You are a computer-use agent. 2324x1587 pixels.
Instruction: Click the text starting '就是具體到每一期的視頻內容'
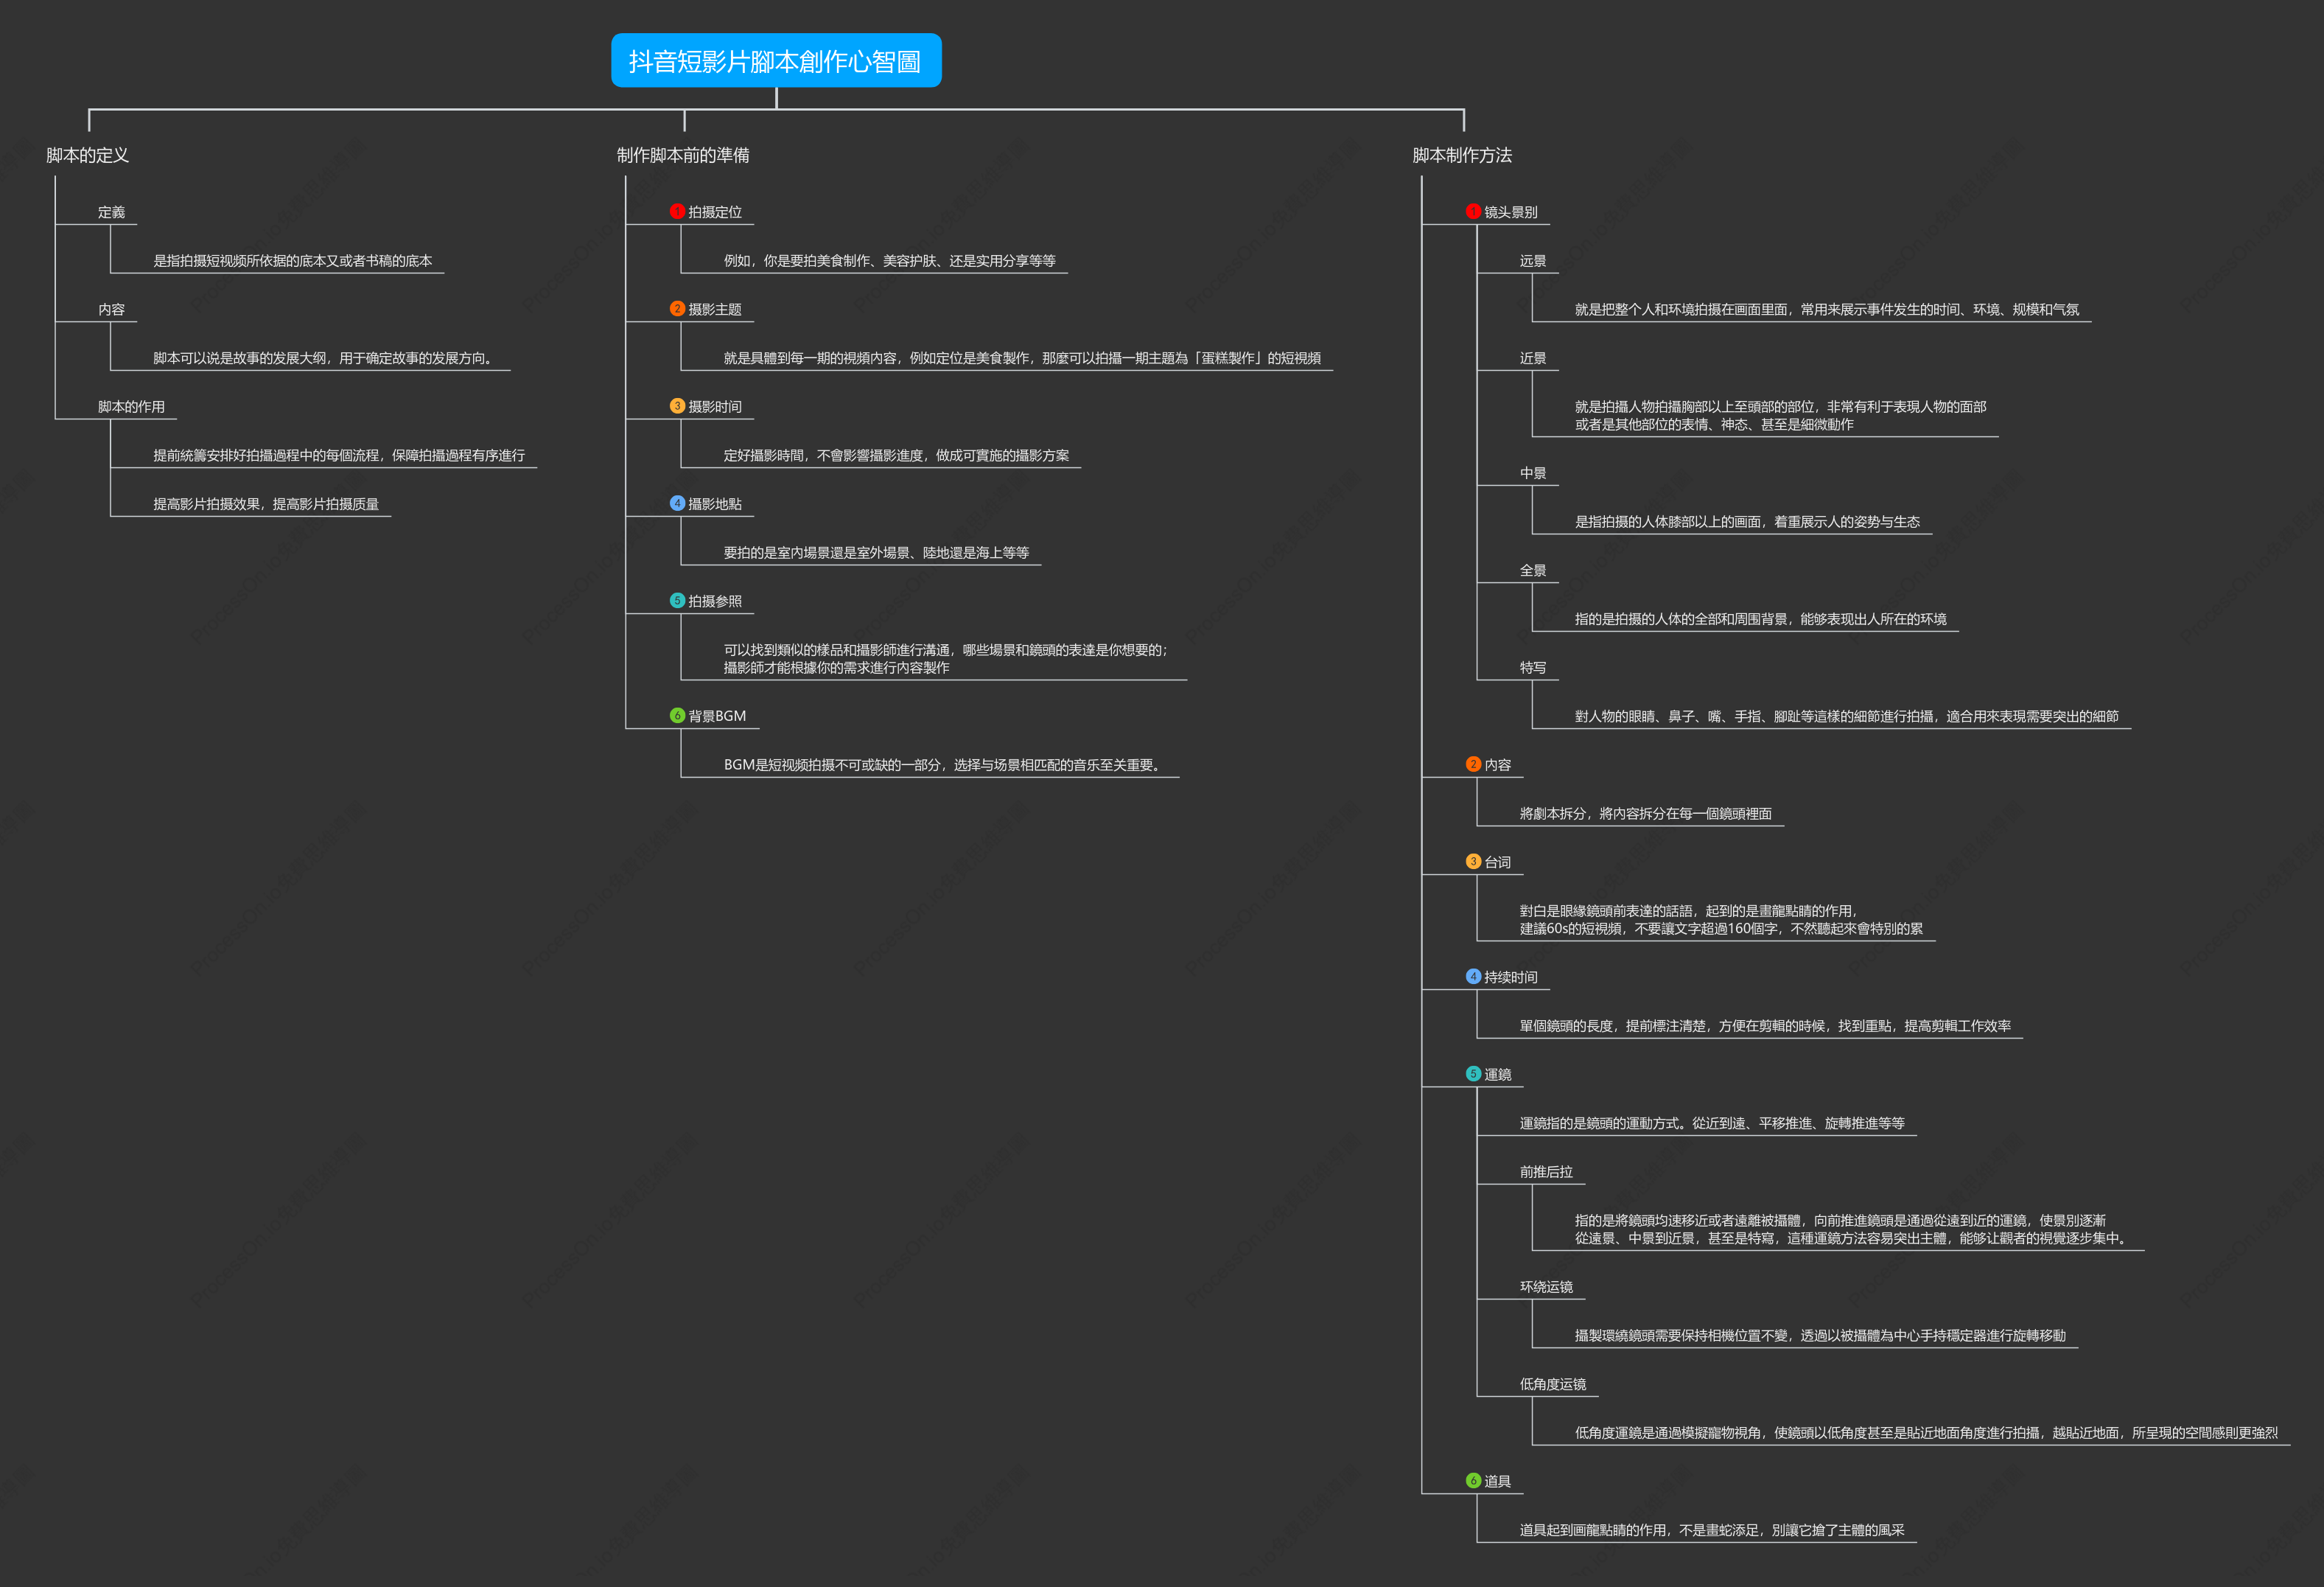(x=1022, y=357)
